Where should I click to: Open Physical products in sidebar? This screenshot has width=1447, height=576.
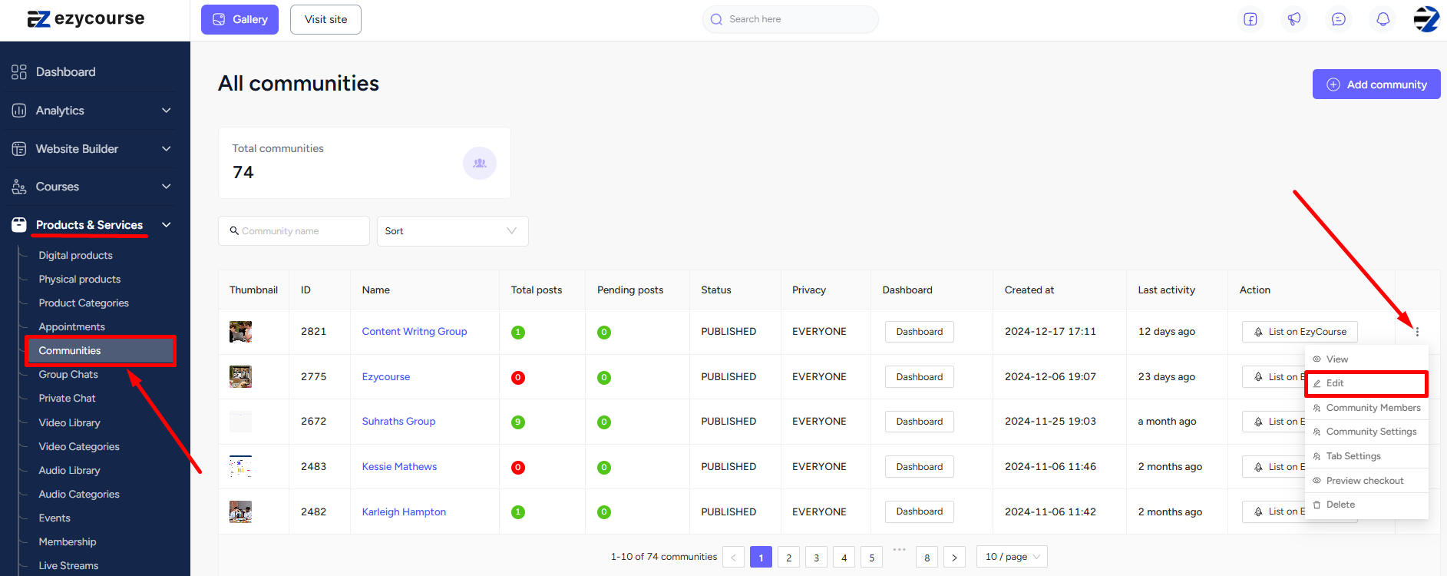[80, 280]
